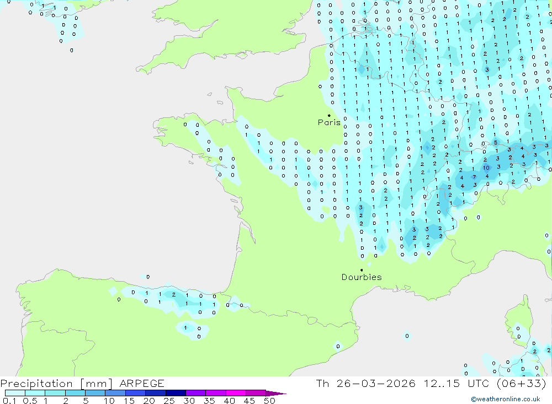
Task: Click the legend label 0.5
Action: [x=30, y=401]
